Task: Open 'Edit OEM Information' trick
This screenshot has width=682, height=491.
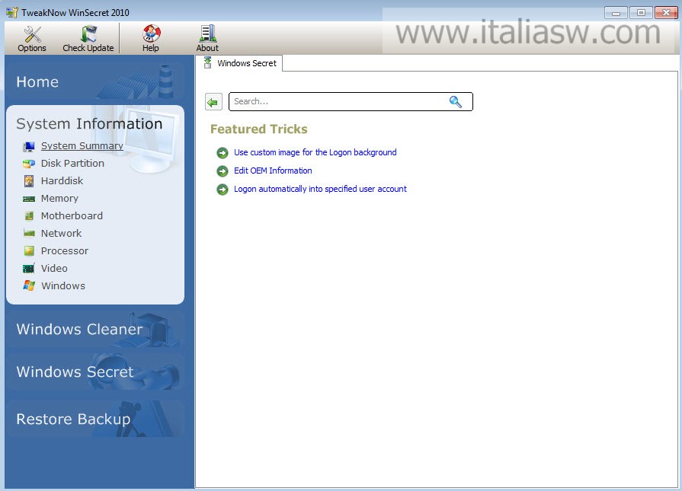Action: [273, 171]
